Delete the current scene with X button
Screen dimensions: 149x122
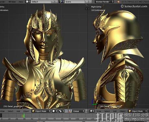pos(90,2)
